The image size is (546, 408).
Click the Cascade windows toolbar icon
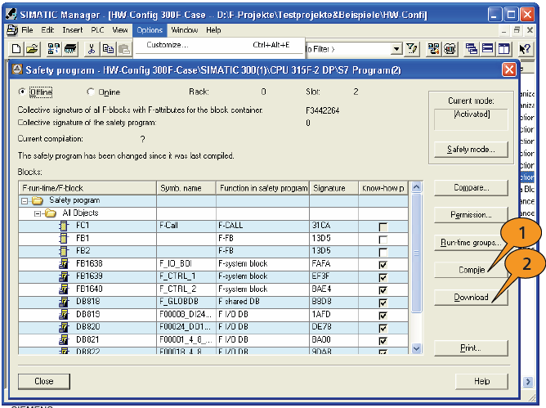[471, 49]
